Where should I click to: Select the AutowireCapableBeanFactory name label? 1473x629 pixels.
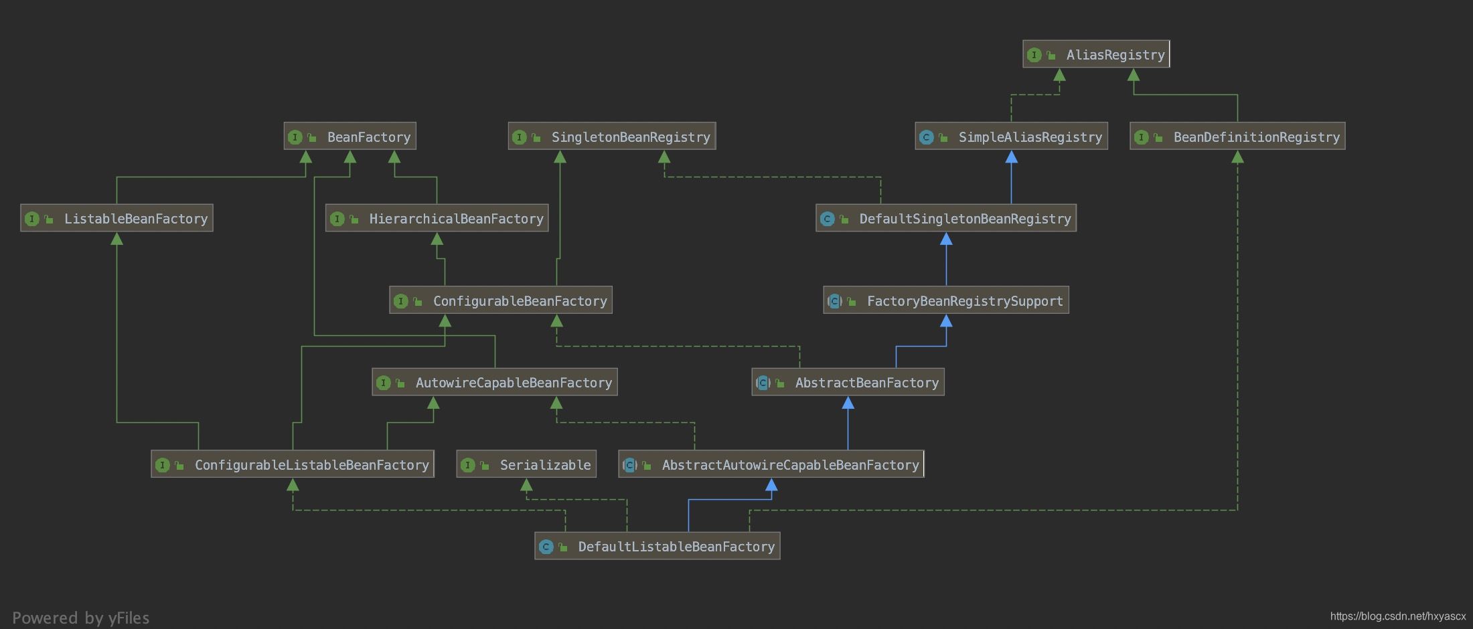pyautogui.click(x=514, y=383)
